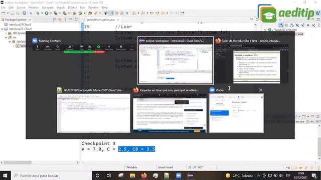Screen dimensions: 321x180
Task: Maximize the Package Explorer panel
Action: [x=76, y=19]
